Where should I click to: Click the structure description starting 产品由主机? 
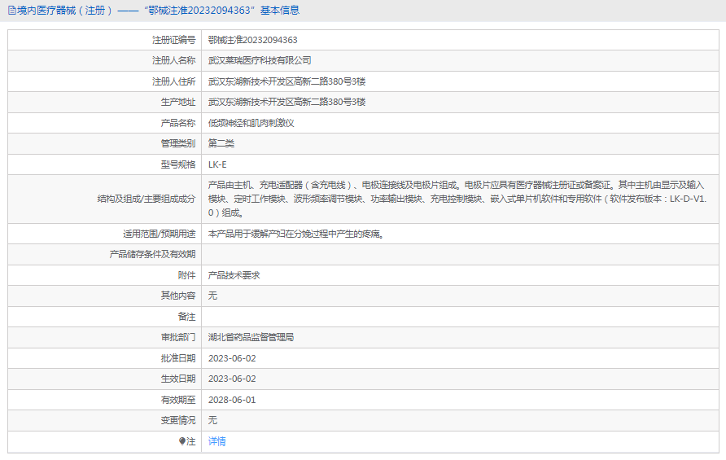tap(457, 199)
